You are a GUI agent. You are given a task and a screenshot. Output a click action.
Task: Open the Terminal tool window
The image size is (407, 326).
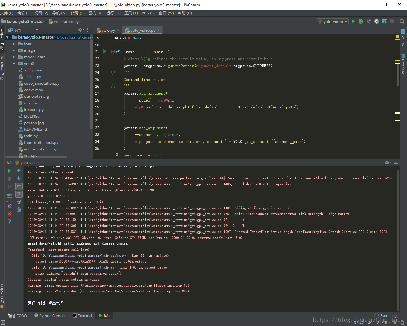[x=82, y=316]
